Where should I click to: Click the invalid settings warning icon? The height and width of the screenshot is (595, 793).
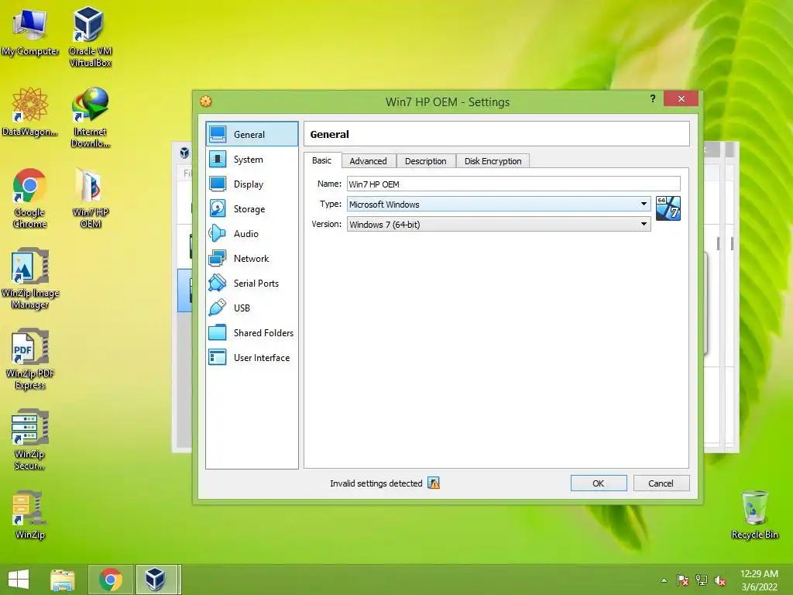pos(434,483)
